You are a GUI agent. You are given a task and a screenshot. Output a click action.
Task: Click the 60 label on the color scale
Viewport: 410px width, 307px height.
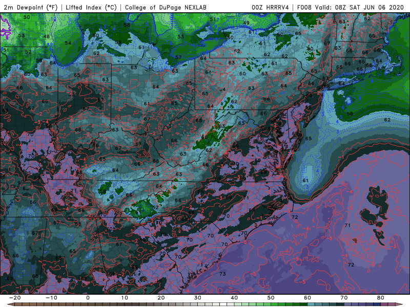tap(307, 298)
